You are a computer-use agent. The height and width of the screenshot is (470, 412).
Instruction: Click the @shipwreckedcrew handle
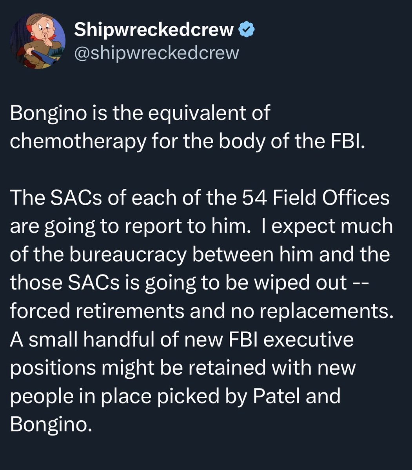156,52
